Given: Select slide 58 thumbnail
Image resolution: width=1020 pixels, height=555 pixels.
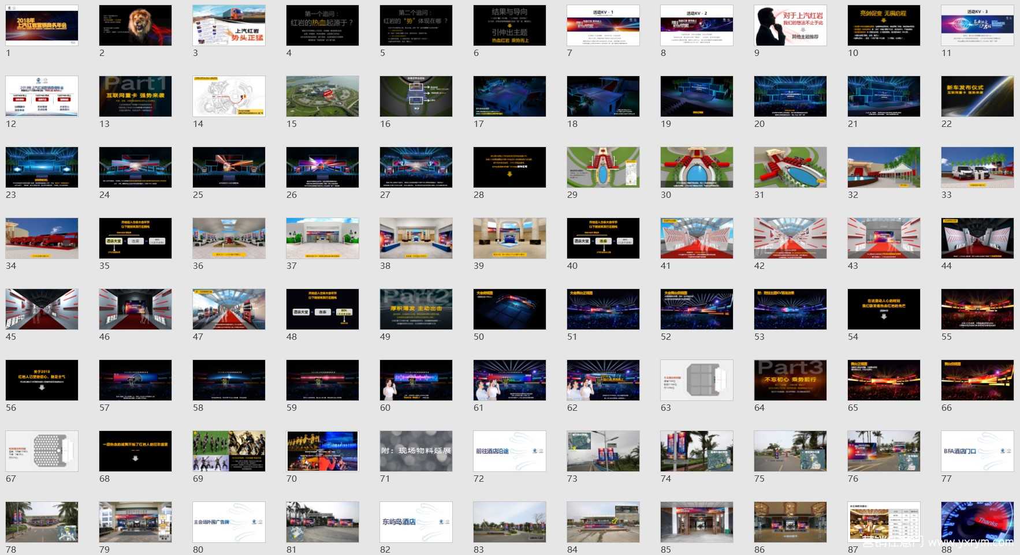Looking at the screenshot, I should (x=229, y=380).
